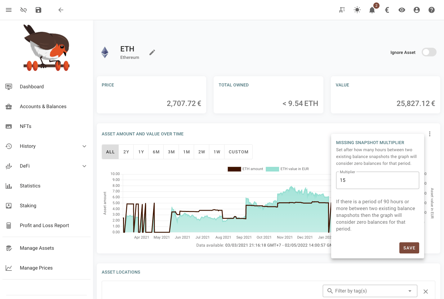Toggle the ETH amount legend swatch
The height and width of the screenshot is (299, 444).
(x=234, y=169)
